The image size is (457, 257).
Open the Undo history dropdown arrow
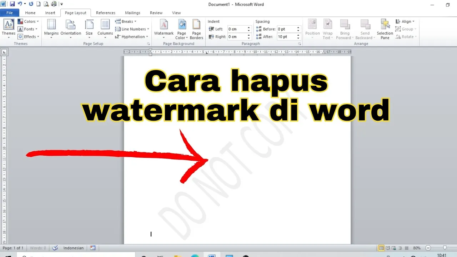click(x=25, y=4)
